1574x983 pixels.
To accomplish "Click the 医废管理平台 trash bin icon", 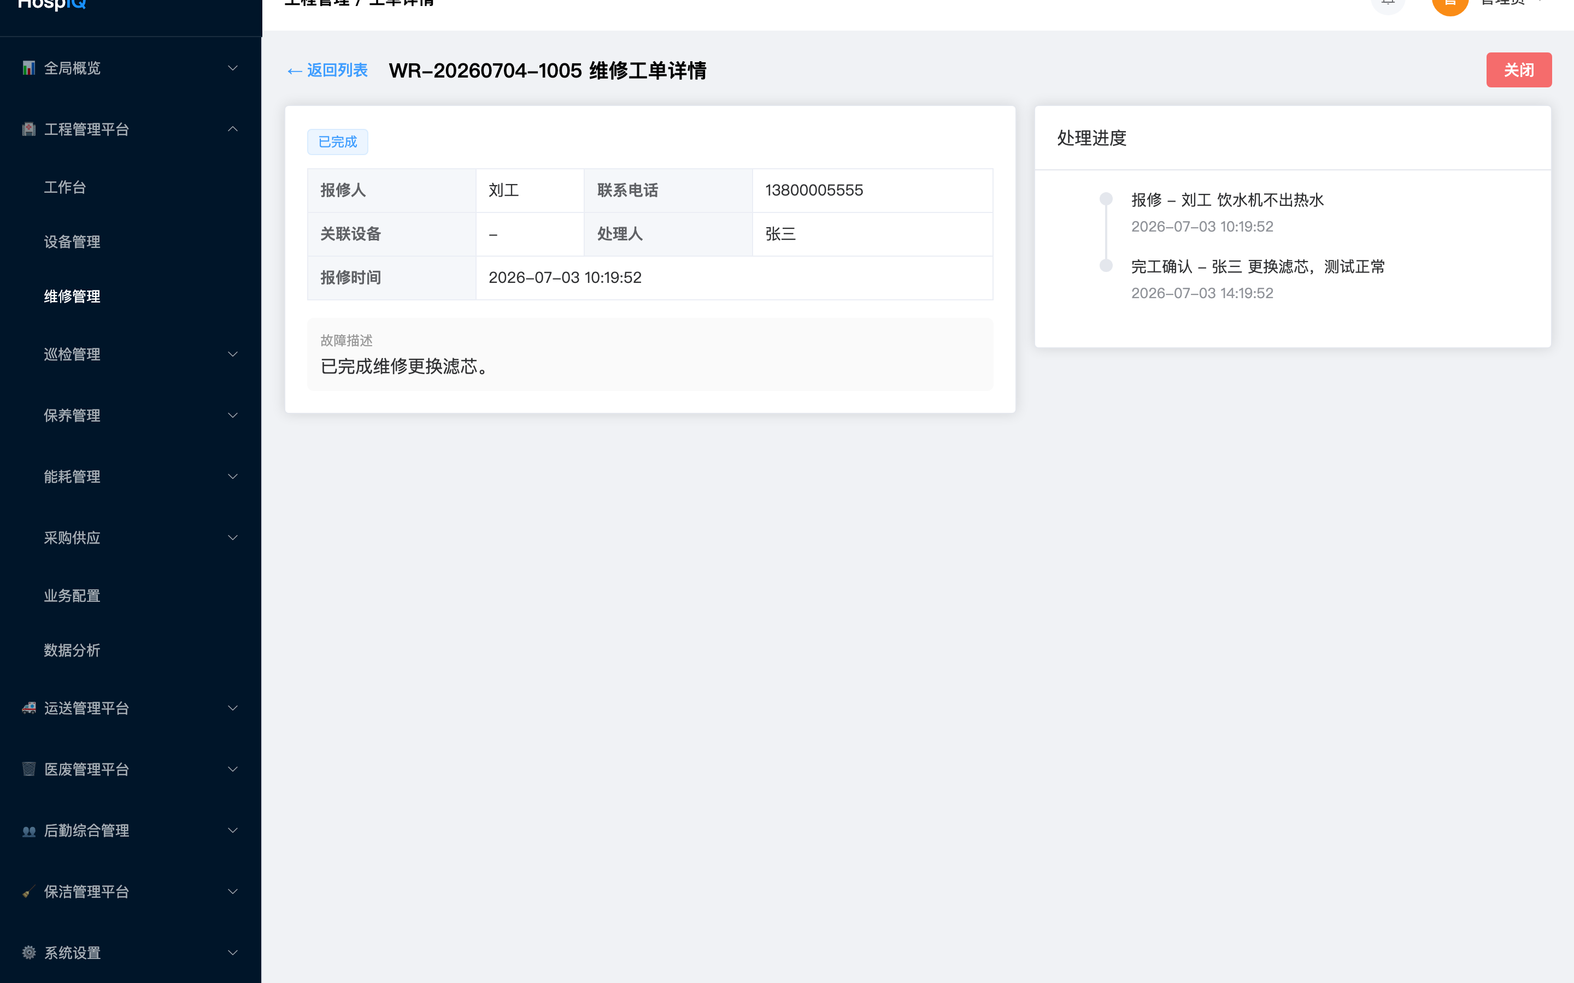I will tap(28, 769).
